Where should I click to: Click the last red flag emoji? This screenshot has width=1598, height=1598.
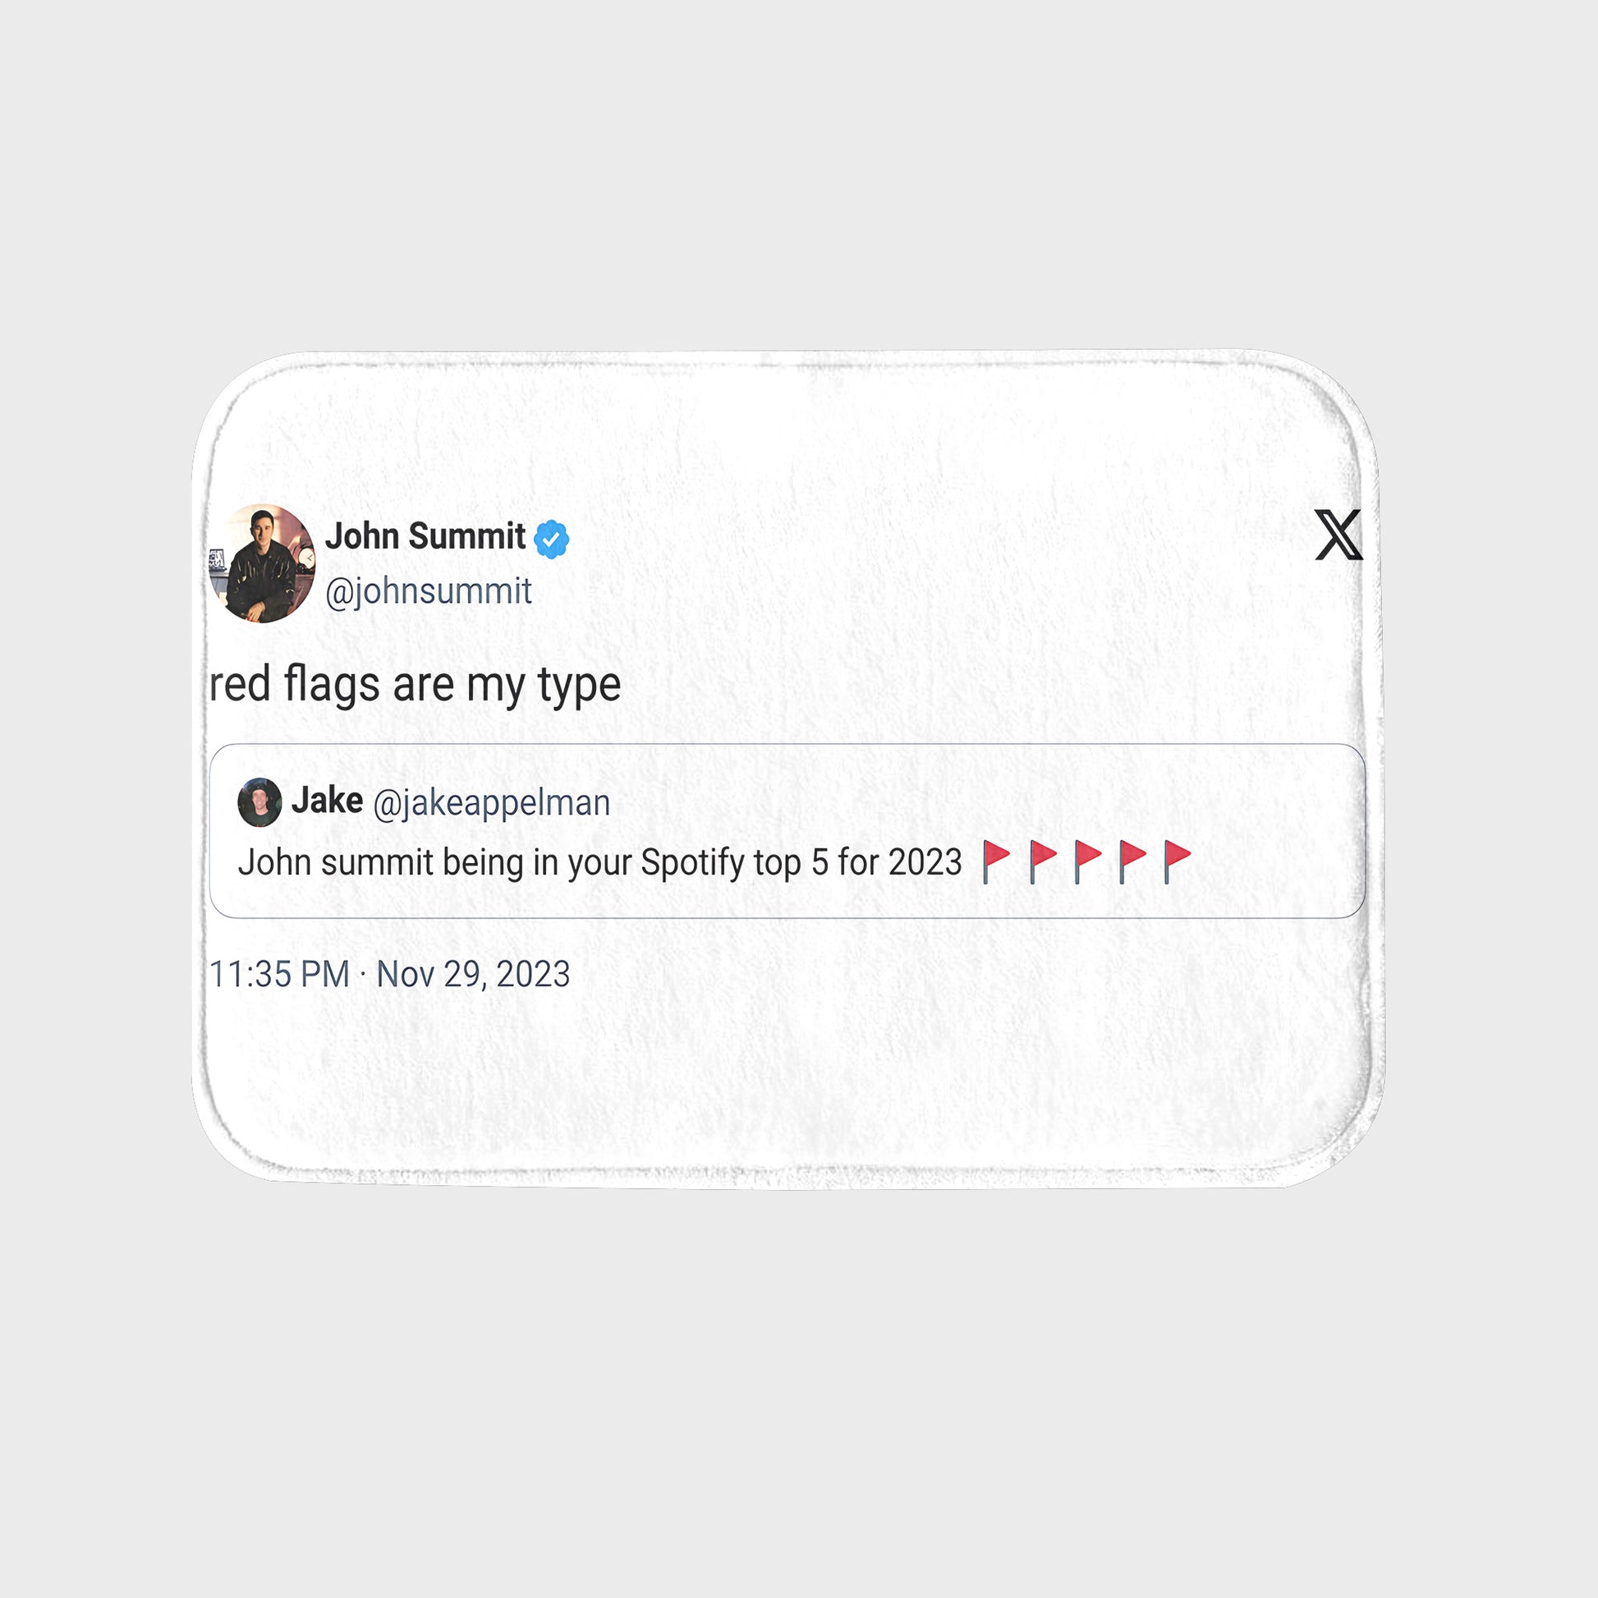(1177, 862)
